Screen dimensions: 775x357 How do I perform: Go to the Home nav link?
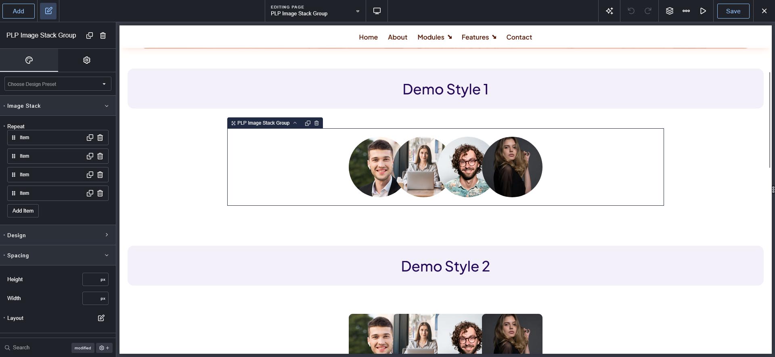pyautogui.click(x=368, y=37)
